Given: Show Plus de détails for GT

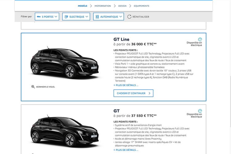Looking at the screenshot, I should click(x=126, y=150).
